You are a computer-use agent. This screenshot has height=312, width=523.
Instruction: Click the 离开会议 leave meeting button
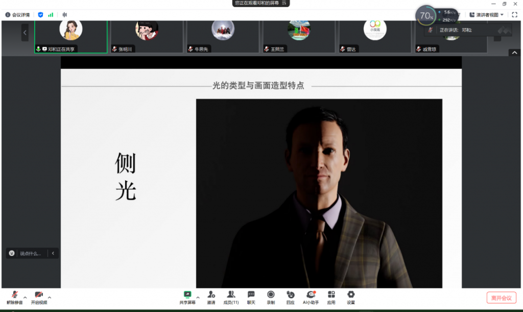pyautogui.click(x=501, y=298)
